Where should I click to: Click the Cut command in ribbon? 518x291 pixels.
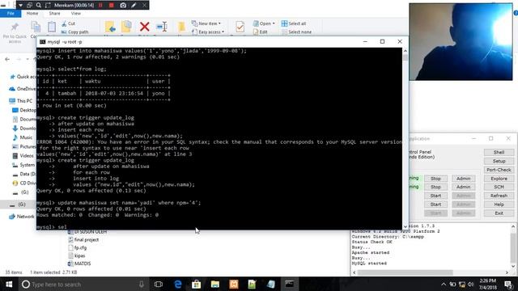pyautogui.click(x=68, y=23)
